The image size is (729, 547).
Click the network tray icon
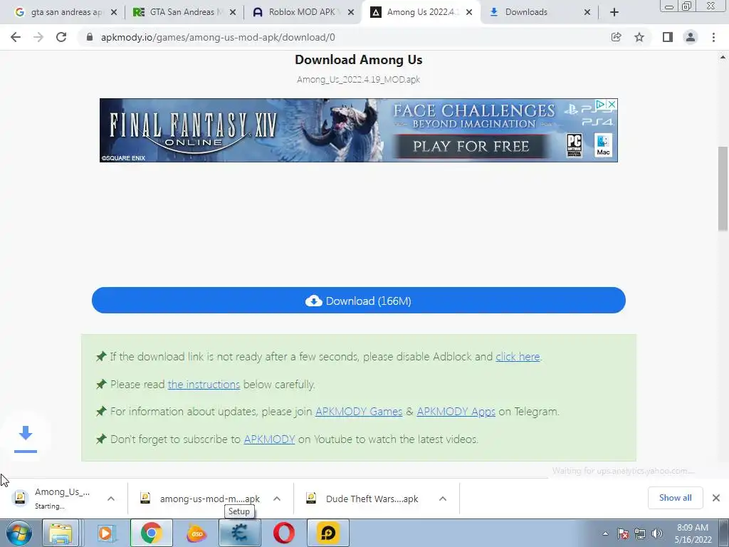coord(640,533)
